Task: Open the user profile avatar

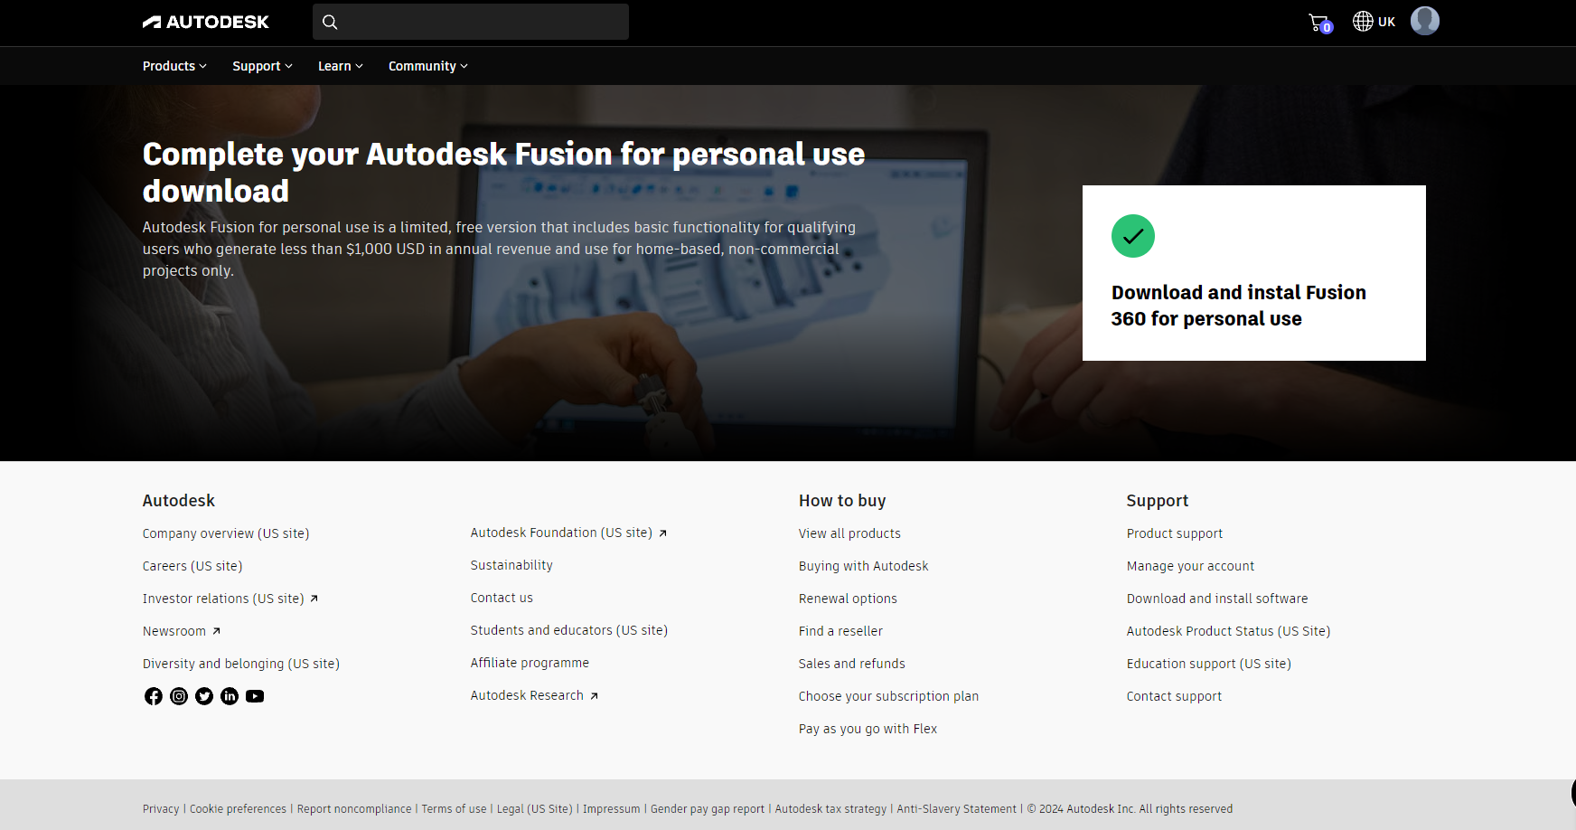Action: point(1425,21)
